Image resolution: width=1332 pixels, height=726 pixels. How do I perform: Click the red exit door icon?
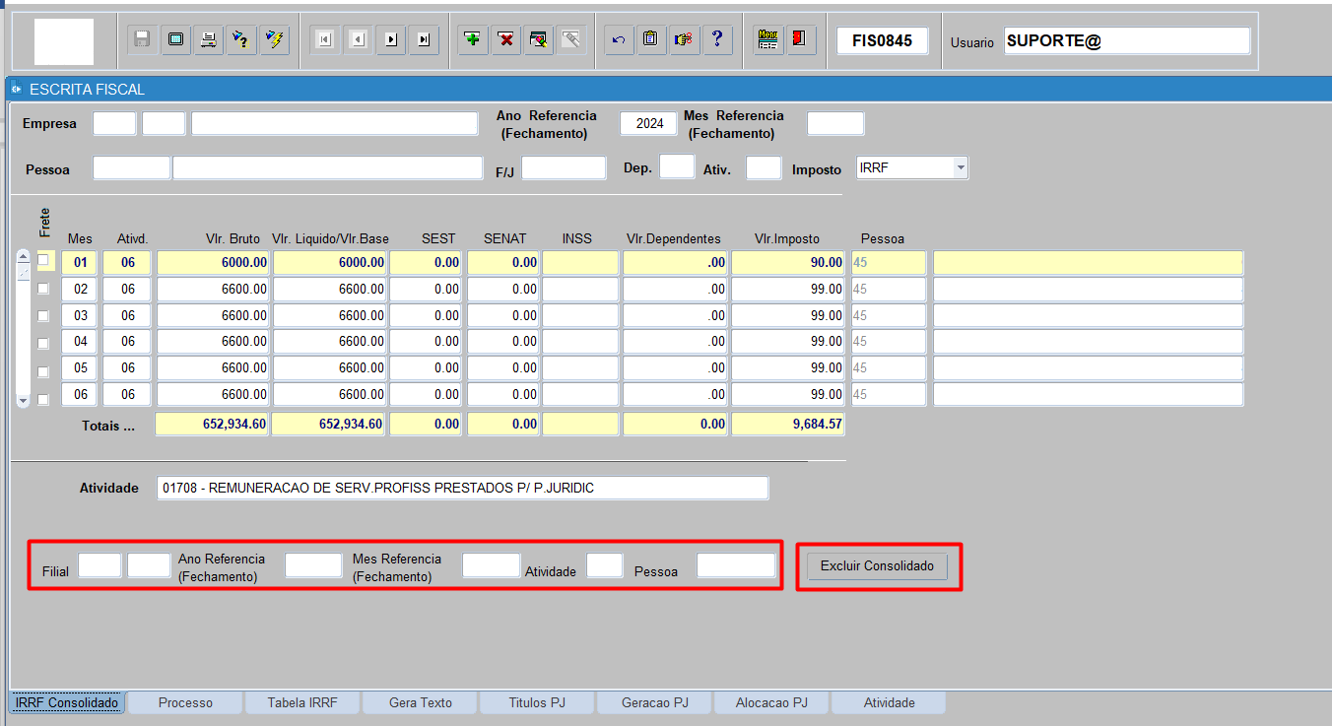click(801, 39)
